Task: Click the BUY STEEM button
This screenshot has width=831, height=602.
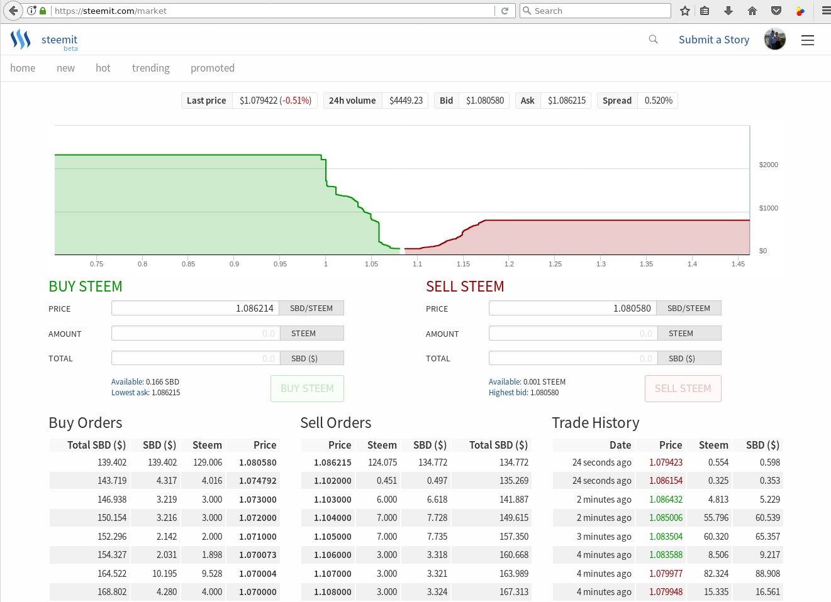Action: tap(307, 388)
